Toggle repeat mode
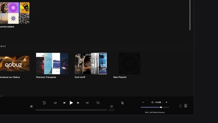This screenshot has width=218, height=123. (55, 103)
